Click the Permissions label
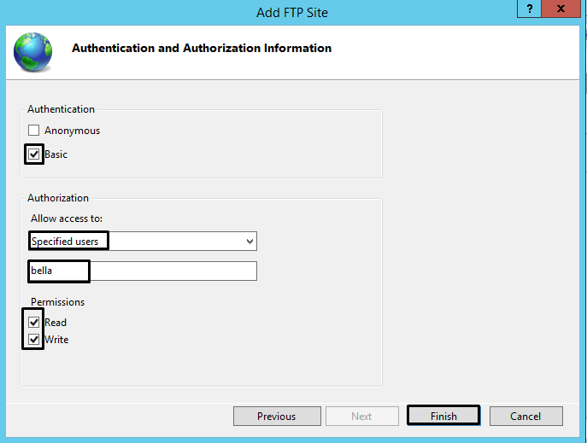The width and height of the screenshot is (587, 443). pyautogui.click(x=58, y=302)
